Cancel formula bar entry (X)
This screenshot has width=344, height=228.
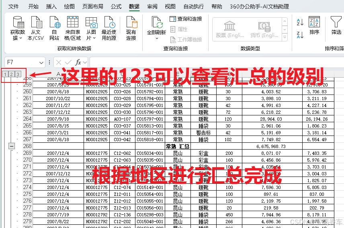(59, 63)
